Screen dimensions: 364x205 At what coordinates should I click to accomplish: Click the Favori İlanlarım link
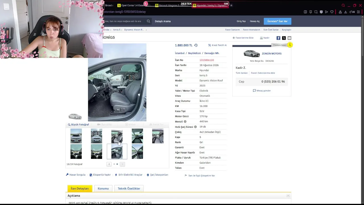232,30
